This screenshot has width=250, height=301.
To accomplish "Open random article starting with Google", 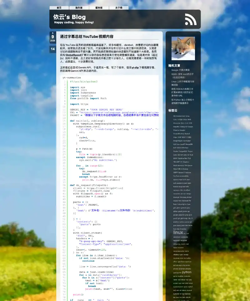I will click(180, 70).
